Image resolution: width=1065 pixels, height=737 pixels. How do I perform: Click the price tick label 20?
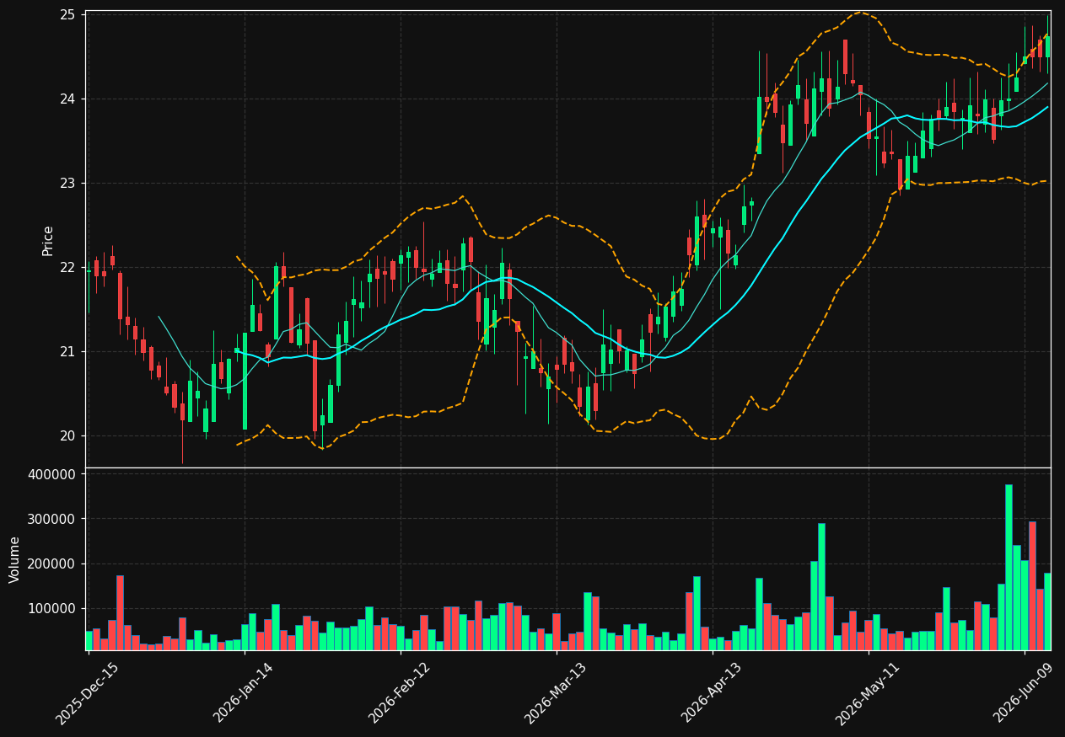(67, 436)
